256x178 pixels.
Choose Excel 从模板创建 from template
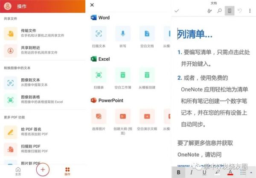coord(147,79)
